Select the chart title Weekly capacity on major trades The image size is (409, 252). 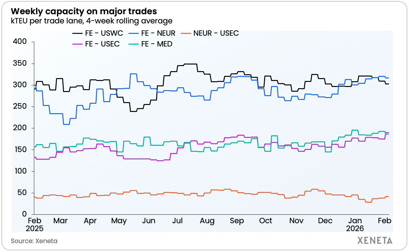click(84, 12)
